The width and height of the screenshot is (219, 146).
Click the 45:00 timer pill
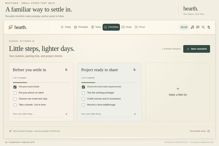click(184, 27)
